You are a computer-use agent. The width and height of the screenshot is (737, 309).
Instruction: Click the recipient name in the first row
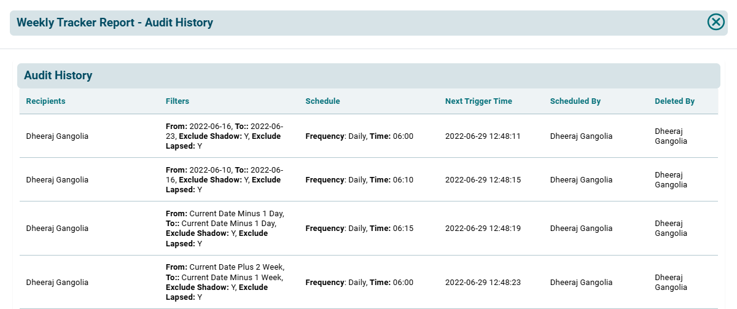(x=57, y=136)
